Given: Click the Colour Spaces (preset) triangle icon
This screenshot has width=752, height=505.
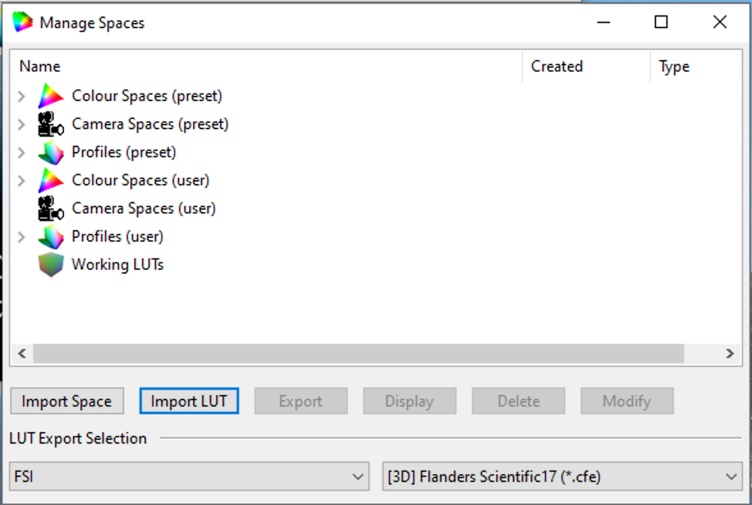Looking at the screenshot, I should coord(51,97).
